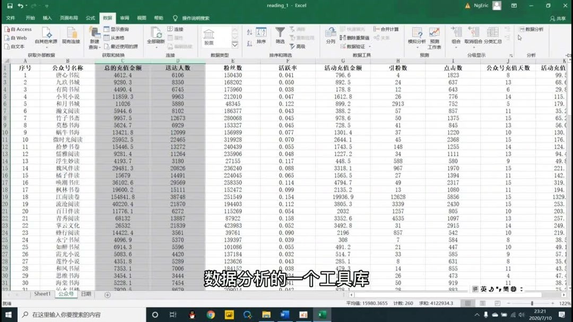Switch to the 日期 sheet tab

86,294
